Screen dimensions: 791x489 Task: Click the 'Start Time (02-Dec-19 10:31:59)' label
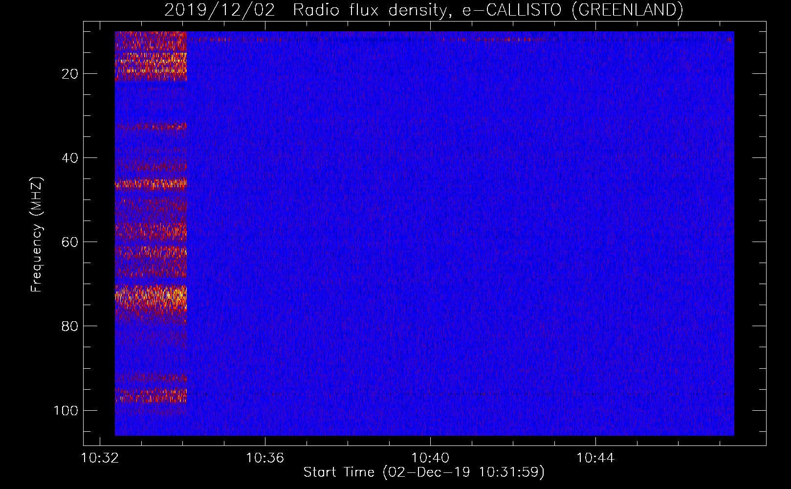(x=424, y=472)
